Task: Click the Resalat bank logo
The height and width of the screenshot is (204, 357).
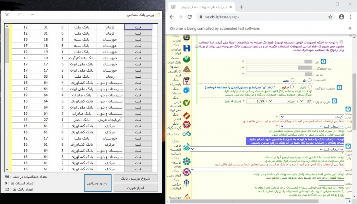Action: (x=186, y=147)
